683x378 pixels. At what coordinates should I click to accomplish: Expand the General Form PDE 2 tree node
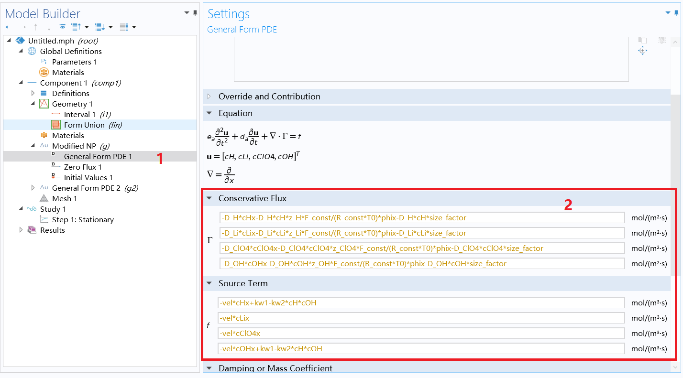(x=33, y=188)
